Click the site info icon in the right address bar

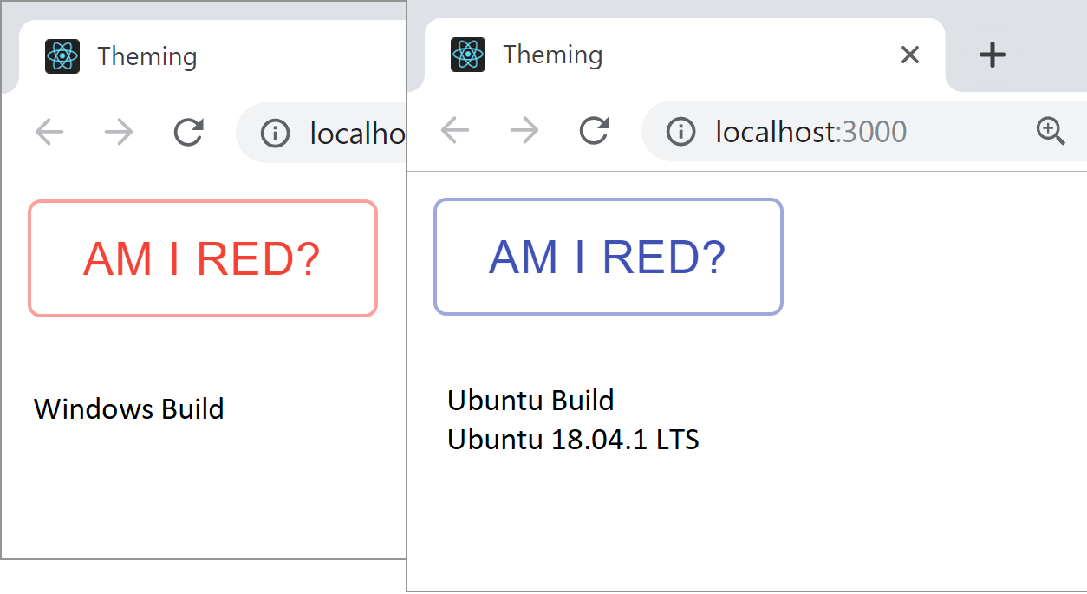681,131
